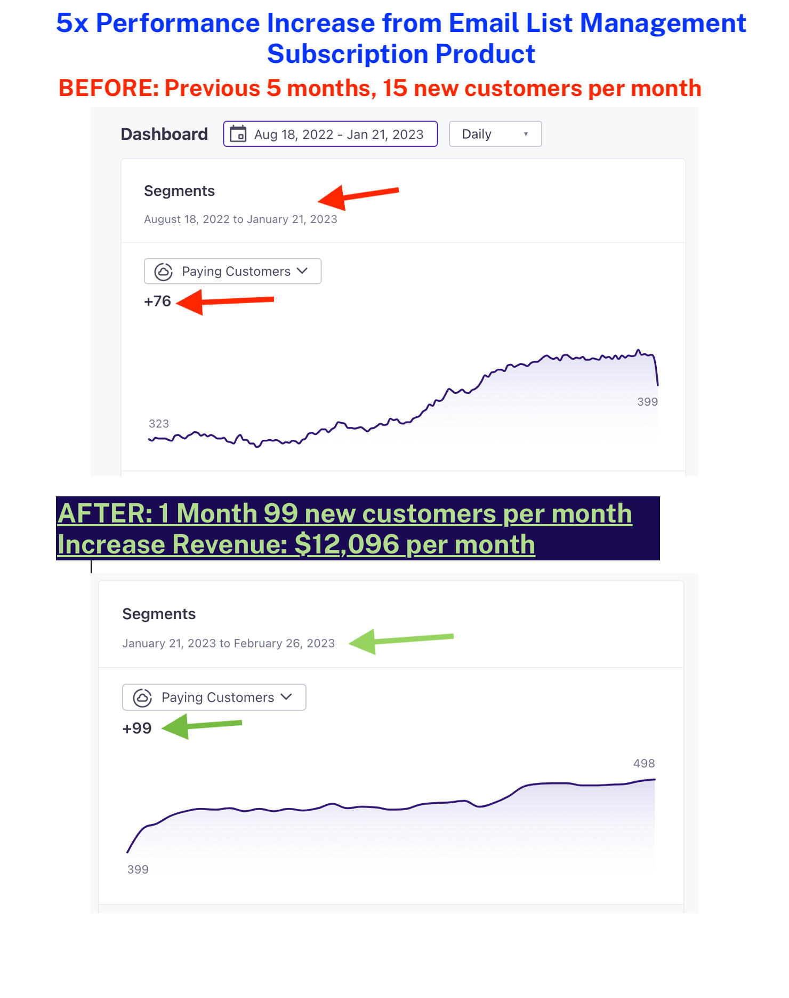Click the red arrow beside first Segments date
The height and width of the screenshot is (998, 789).
pos(358,196)
